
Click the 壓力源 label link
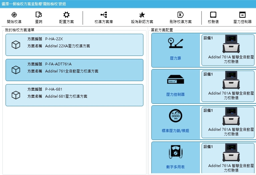click(175, 58)
